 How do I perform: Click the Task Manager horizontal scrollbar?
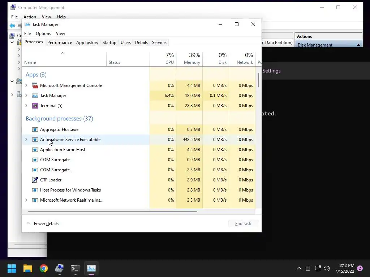pos(112,212)
